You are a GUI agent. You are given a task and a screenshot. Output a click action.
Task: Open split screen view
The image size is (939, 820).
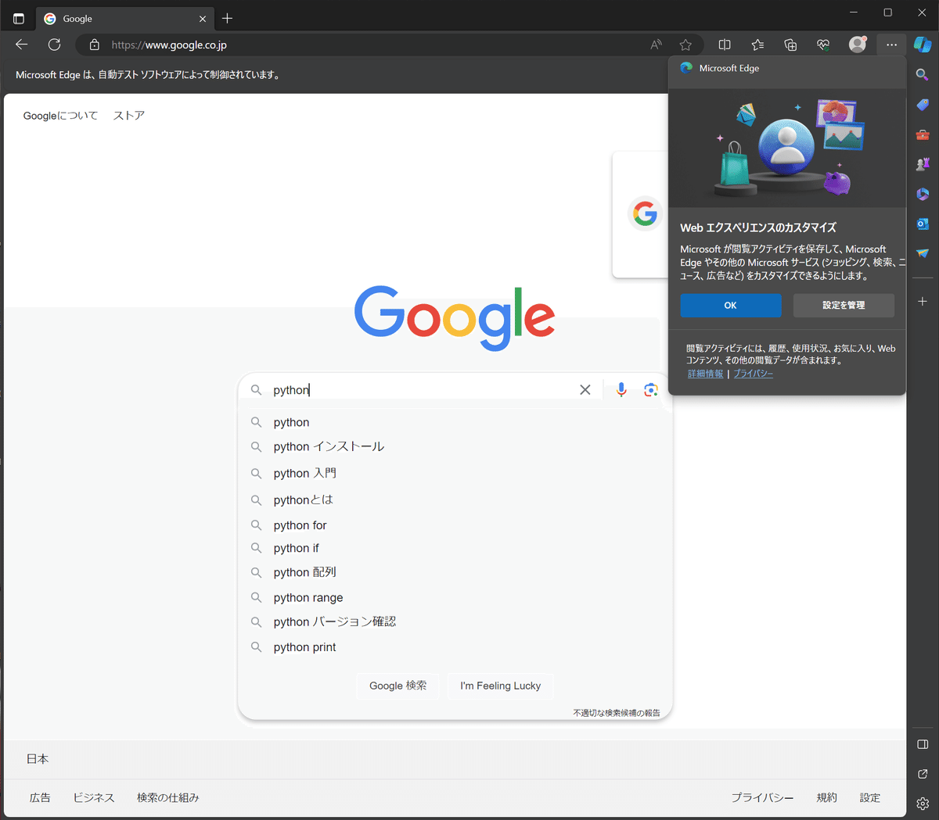point(725,45)
